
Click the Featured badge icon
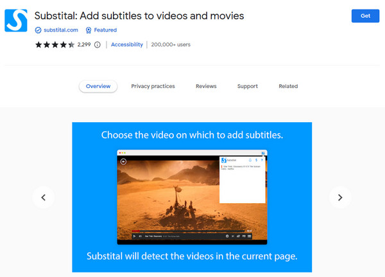[89, 30]
